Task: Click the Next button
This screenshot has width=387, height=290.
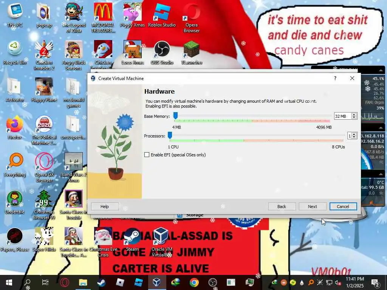Action: pos(313,207)
